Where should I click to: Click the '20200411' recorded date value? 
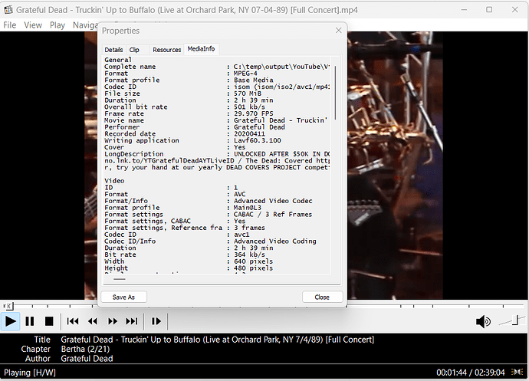click(x=250, y=133)
